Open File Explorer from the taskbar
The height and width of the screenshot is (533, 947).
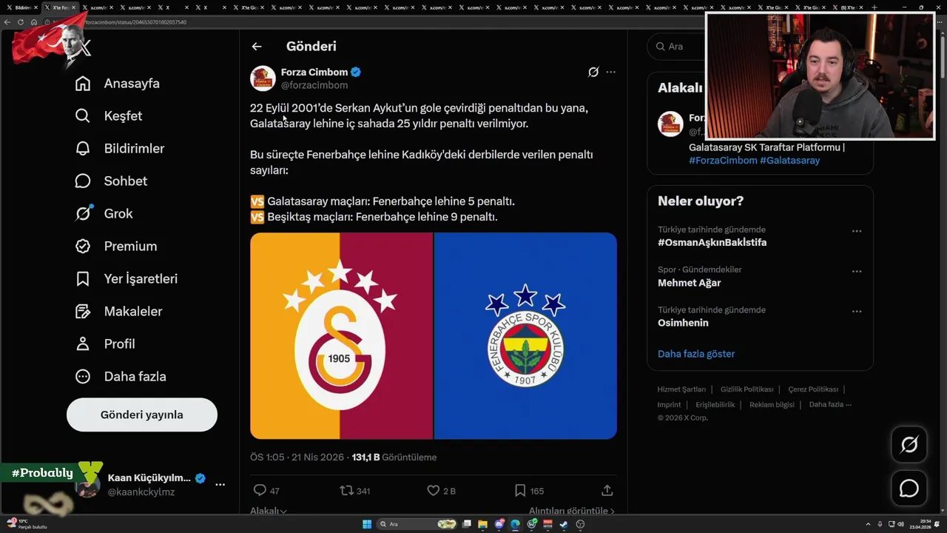pyautogui.click(x=482, y=524)
